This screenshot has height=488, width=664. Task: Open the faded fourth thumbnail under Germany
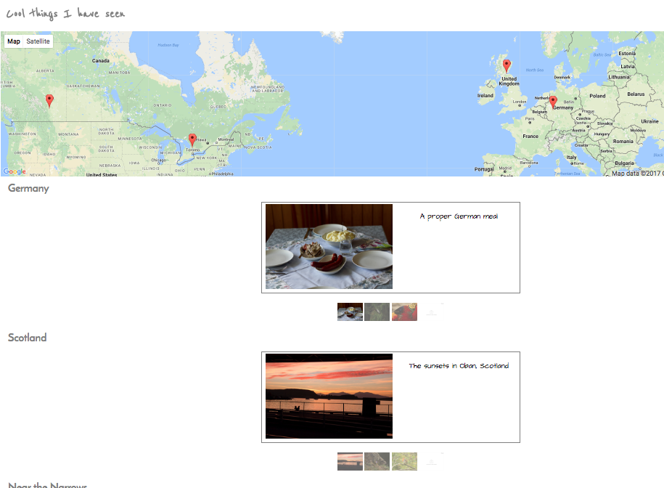coord(431,312)
